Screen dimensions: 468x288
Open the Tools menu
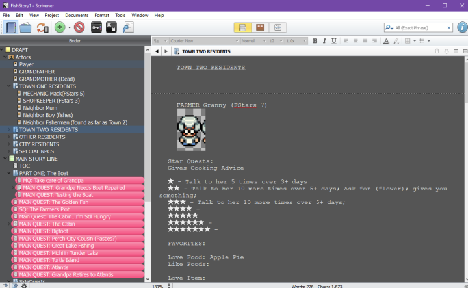point(120,15)
